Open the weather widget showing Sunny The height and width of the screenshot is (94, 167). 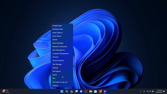click(x=6, y=91)
